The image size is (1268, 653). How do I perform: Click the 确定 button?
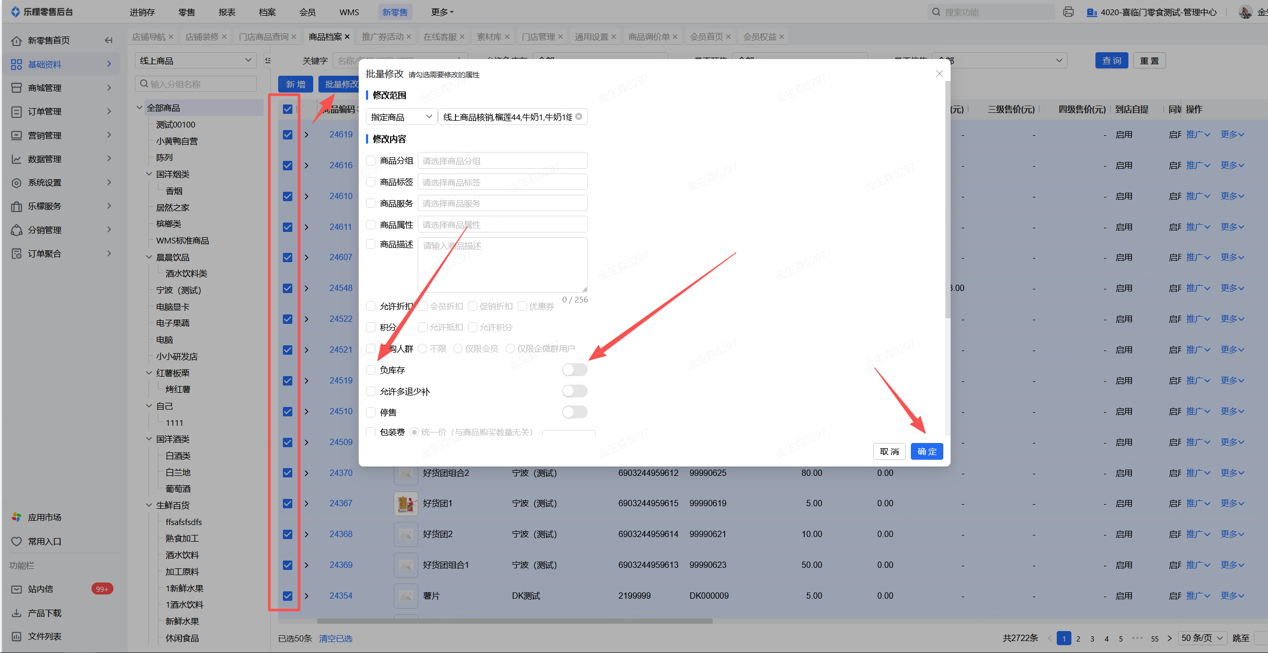coord(927,451)
